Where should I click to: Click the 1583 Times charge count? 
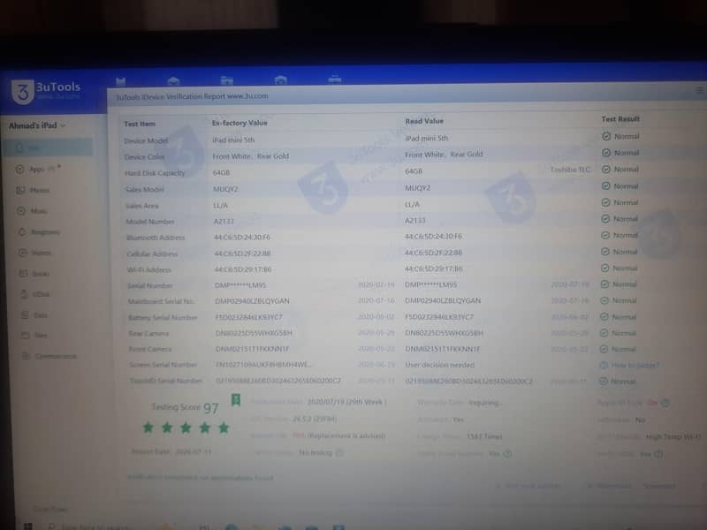click(x=484, y=436)
